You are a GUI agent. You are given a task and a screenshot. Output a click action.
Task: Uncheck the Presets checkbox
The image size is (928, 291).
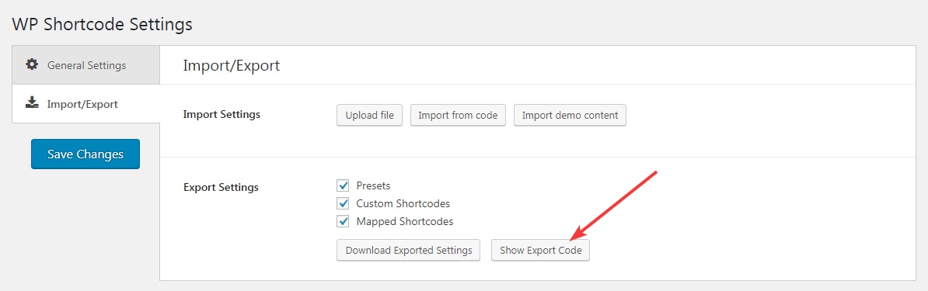[x=343, y=185]
